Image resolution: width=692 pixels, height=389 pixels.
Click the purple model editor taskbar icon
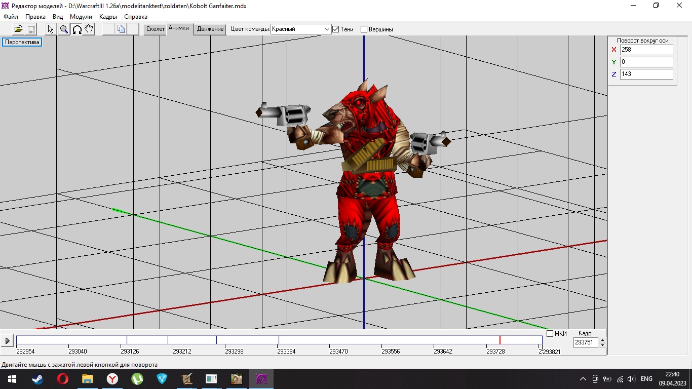pyautogui.click(x=261, y=379)
